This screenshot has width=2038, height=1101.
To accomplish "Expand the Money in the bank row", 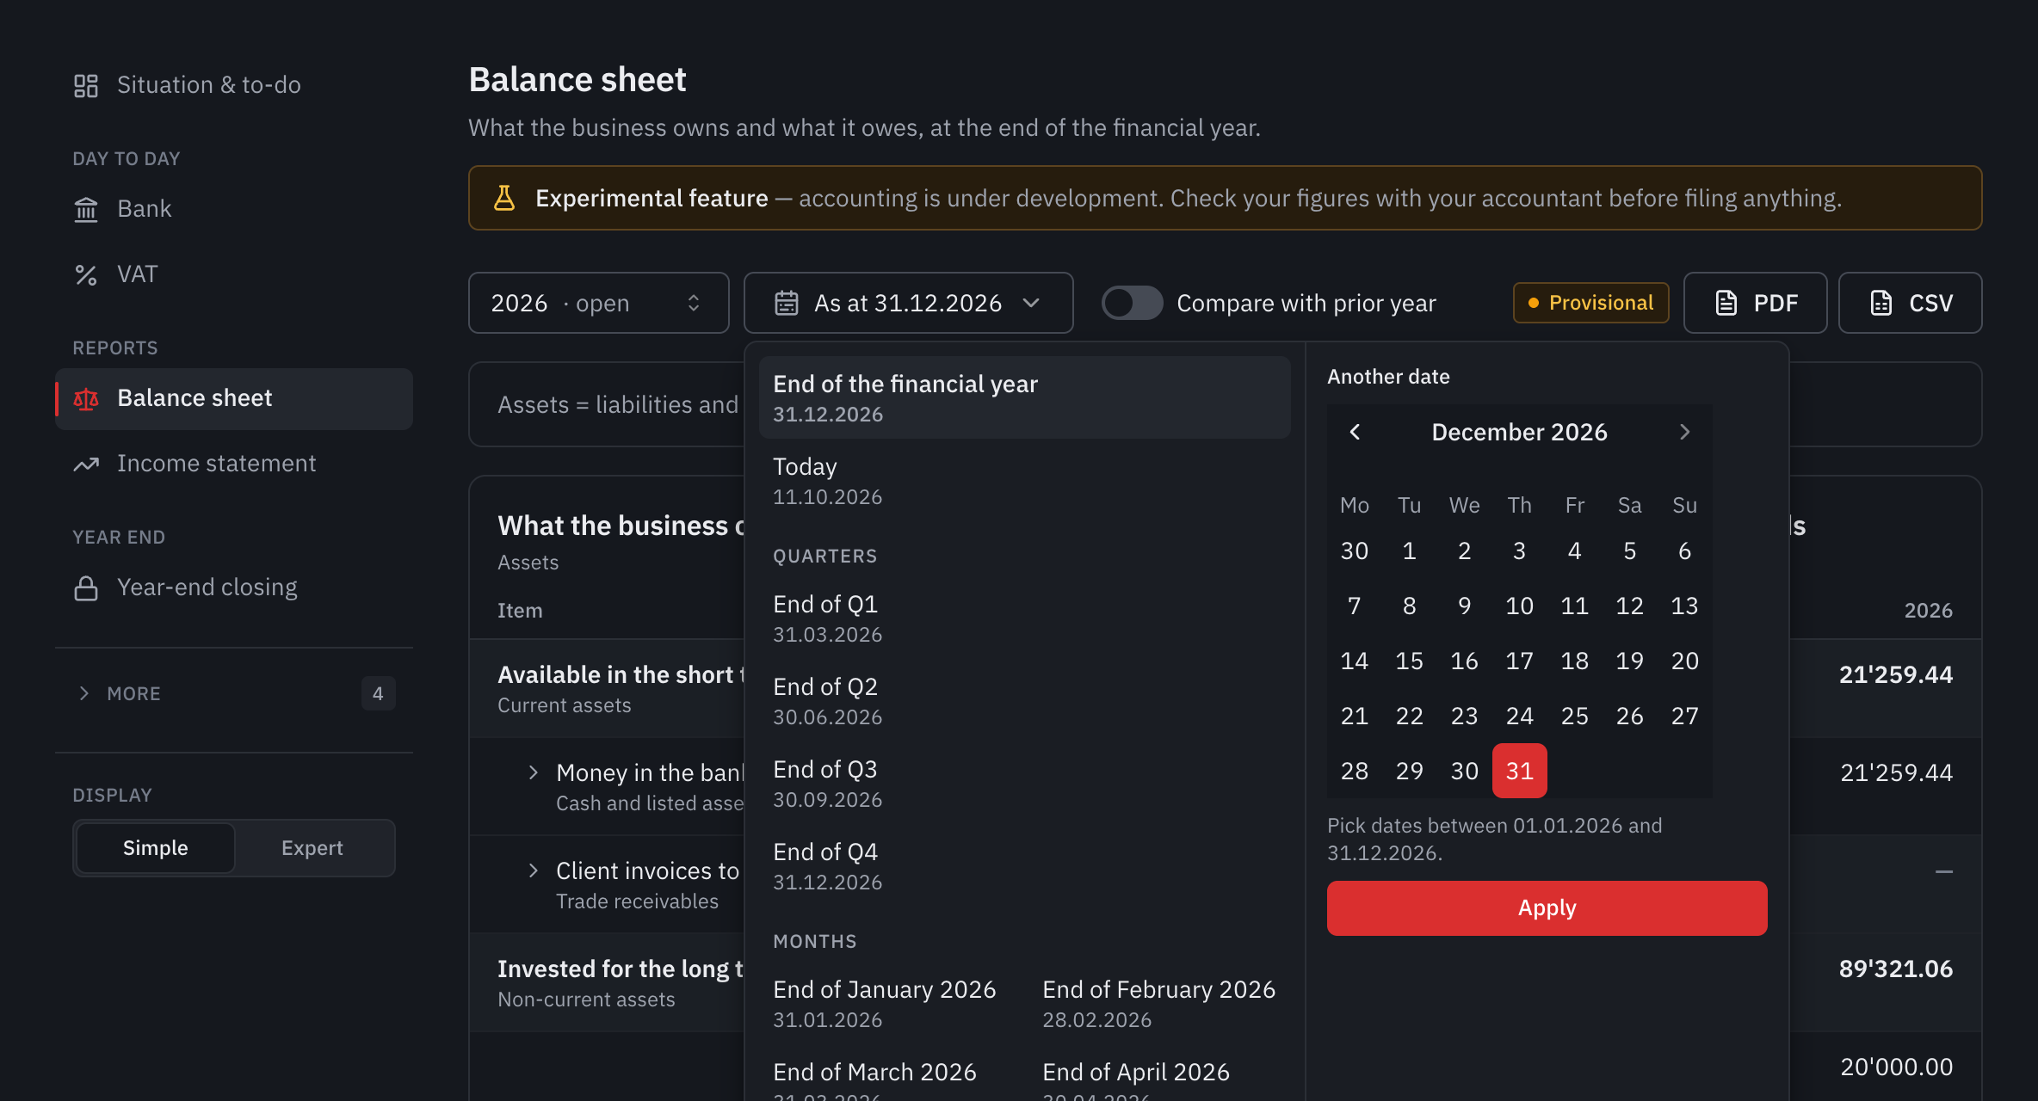I will point(534,772).
